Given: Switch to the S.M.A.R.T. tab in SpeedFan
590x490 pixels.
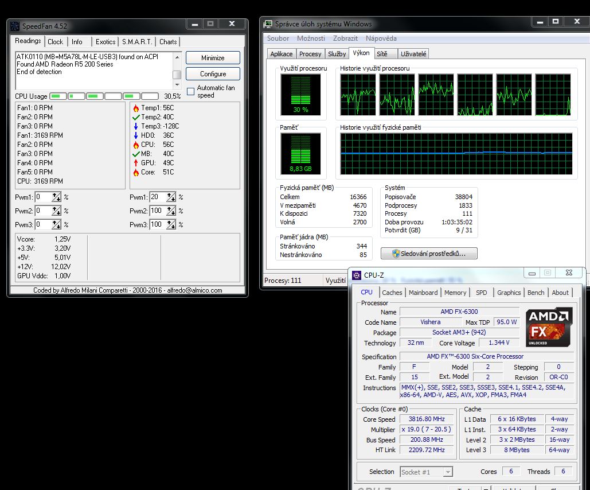Looking at the screenshot, I should coord(137,42).
